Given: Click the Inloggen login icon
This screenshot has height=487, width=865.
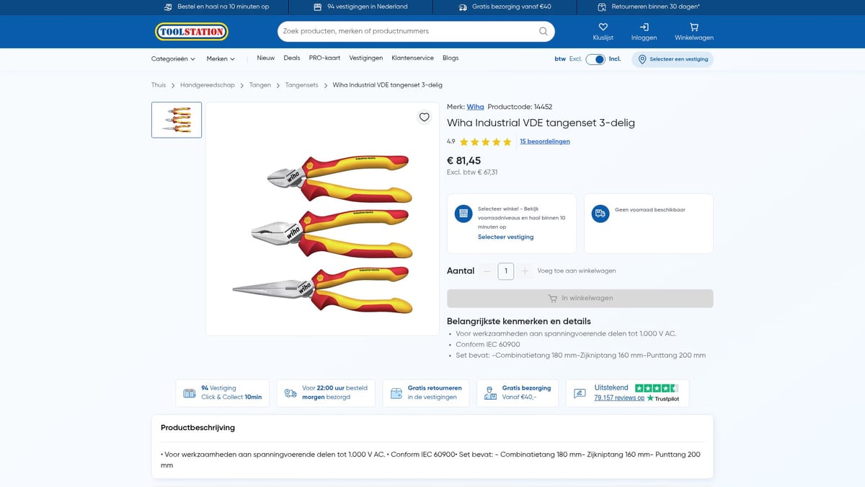Looking at the screenshot, I should [644, 27].
